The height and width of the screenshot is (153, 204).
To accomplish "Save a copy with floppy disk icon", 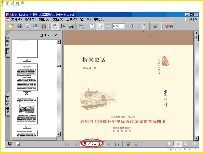I will point(19,26).
